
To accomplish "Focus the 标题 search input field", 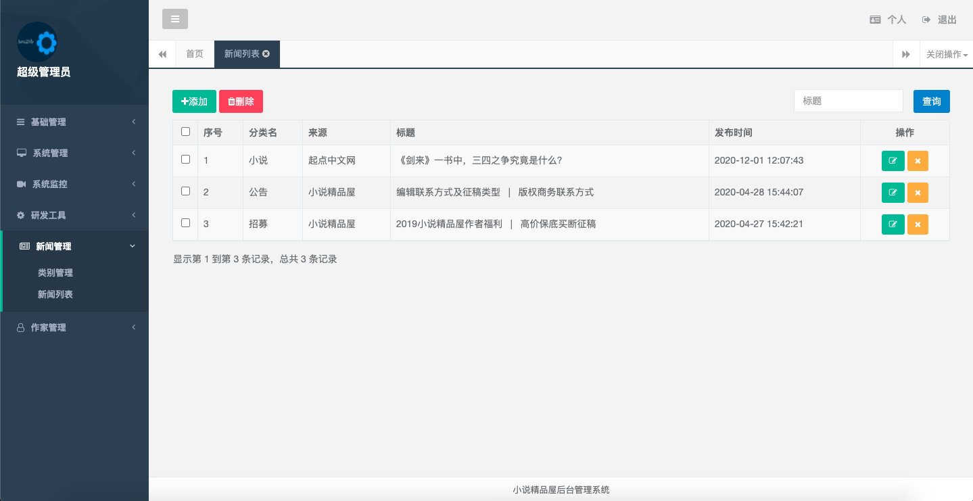I will [849, 101].
